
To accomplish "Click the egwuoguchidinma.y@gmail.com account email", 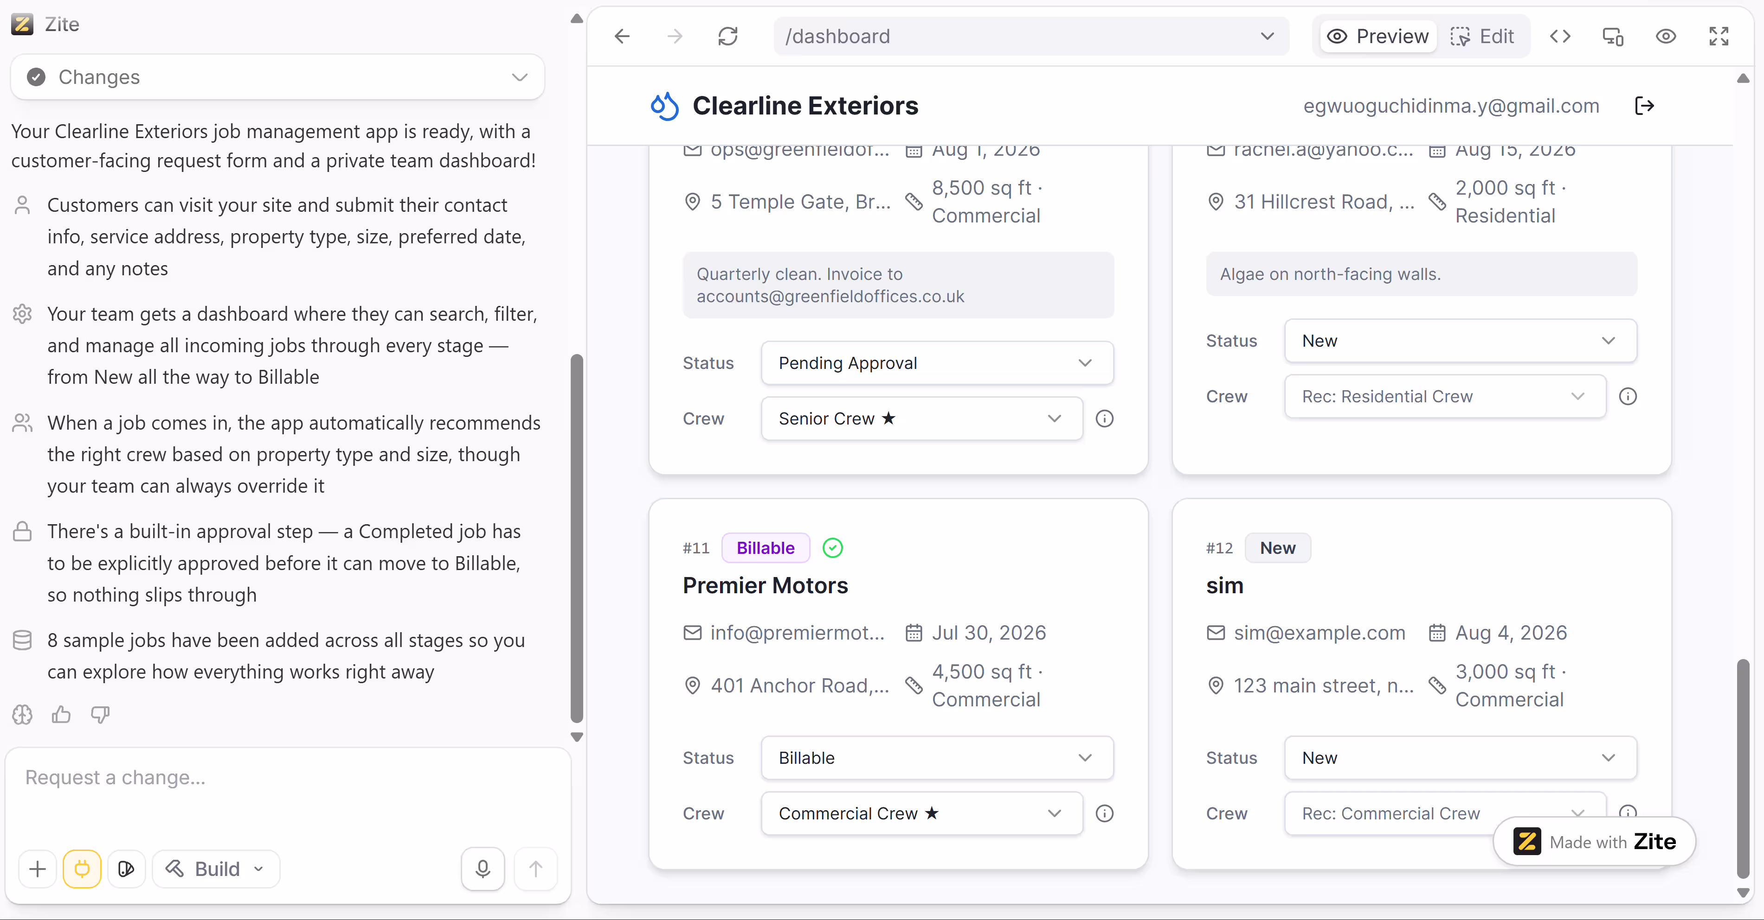I will point(1451,106).
